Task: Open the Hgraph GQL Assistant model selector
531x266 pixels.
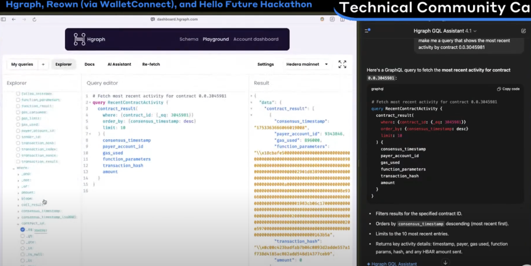Action: pyautogui.click(x=445, y=31)
